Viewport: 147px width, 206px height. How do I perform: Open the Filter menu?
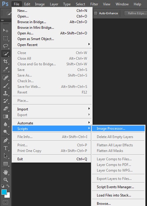click(x=94, y=4)
